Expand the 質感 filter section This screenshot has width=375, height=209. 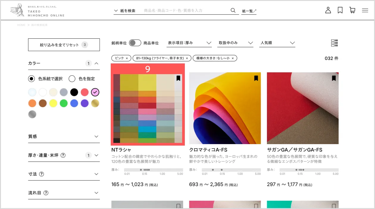[x=64, y=136]
